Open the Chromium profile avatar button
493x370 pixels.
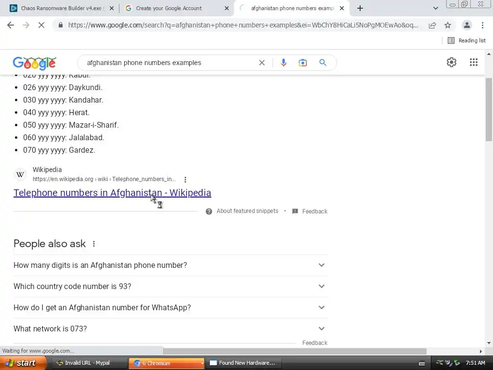click(x=467, y=25)
